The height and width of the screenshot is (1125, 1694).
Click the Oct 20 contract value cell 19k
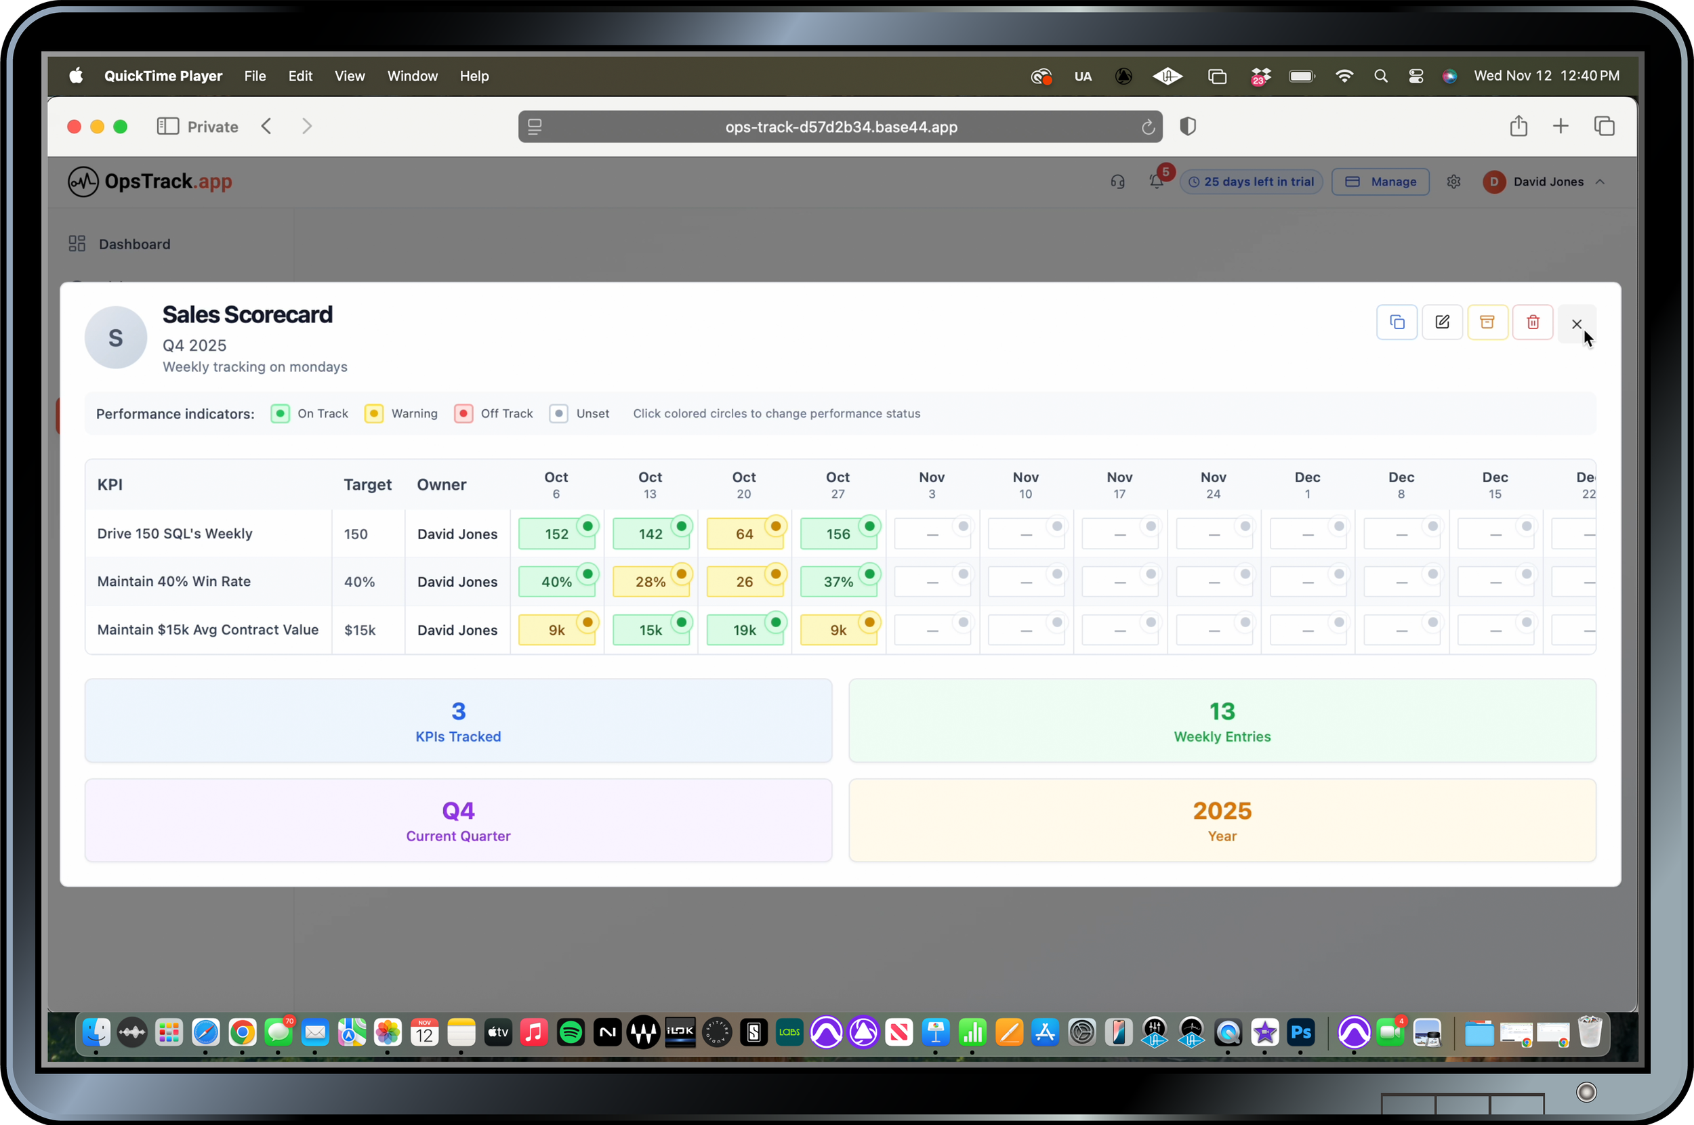pos(743,630)
